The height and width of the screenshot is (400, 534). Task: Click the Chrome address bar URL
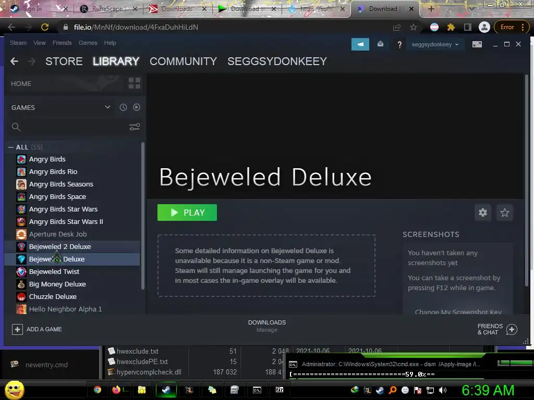point(136,27)
